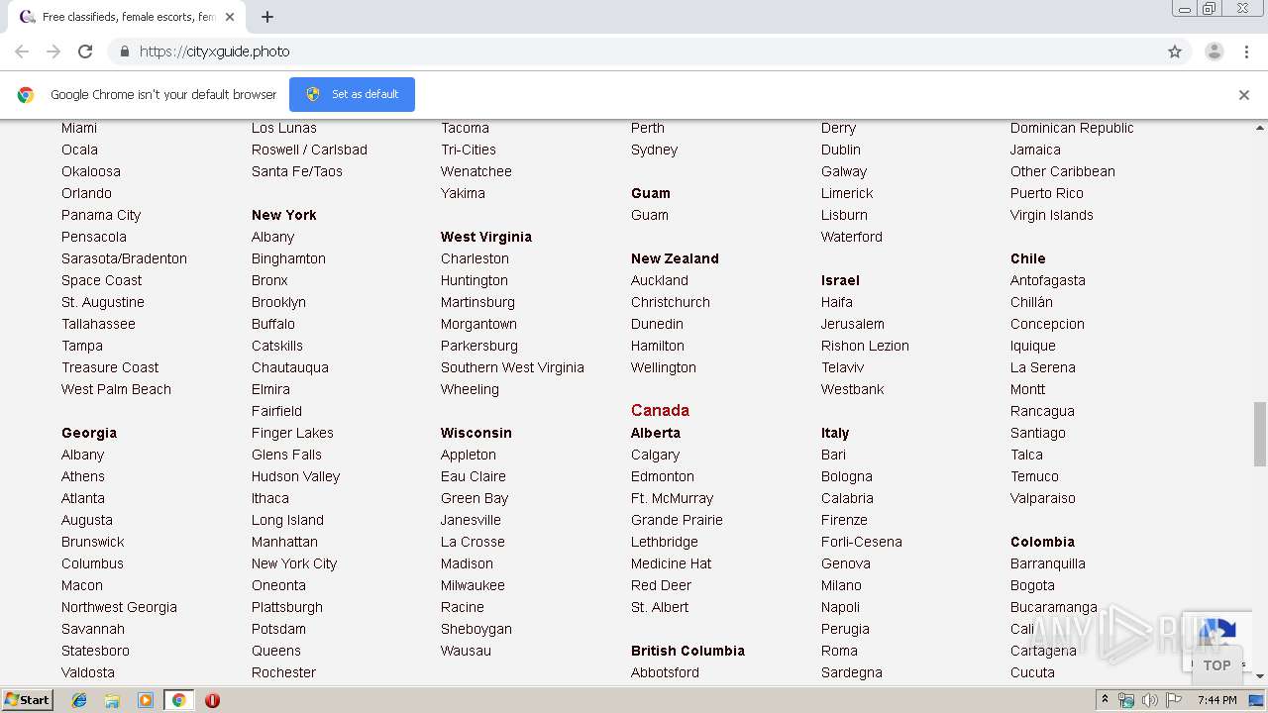The width and height of the screenshot is (1268, 713).
Task: Open the Forli-Cesena link
Action: point(861,542)
